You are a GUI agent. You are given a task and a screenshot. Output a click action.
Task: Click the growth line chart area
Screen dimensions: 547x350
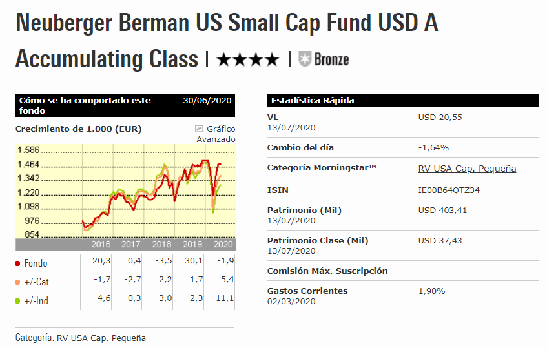point(155,190)
